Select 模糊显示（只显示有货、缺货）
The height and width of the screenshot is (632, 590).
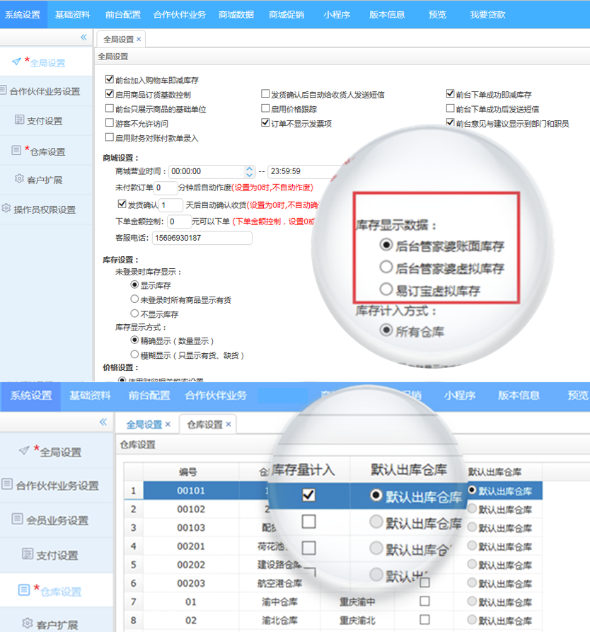tap(134, 355)
